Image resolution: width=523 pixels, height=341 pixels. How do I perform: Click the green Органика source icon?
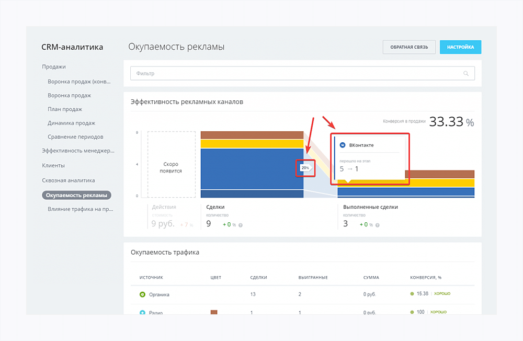click(x=142, y=294)
